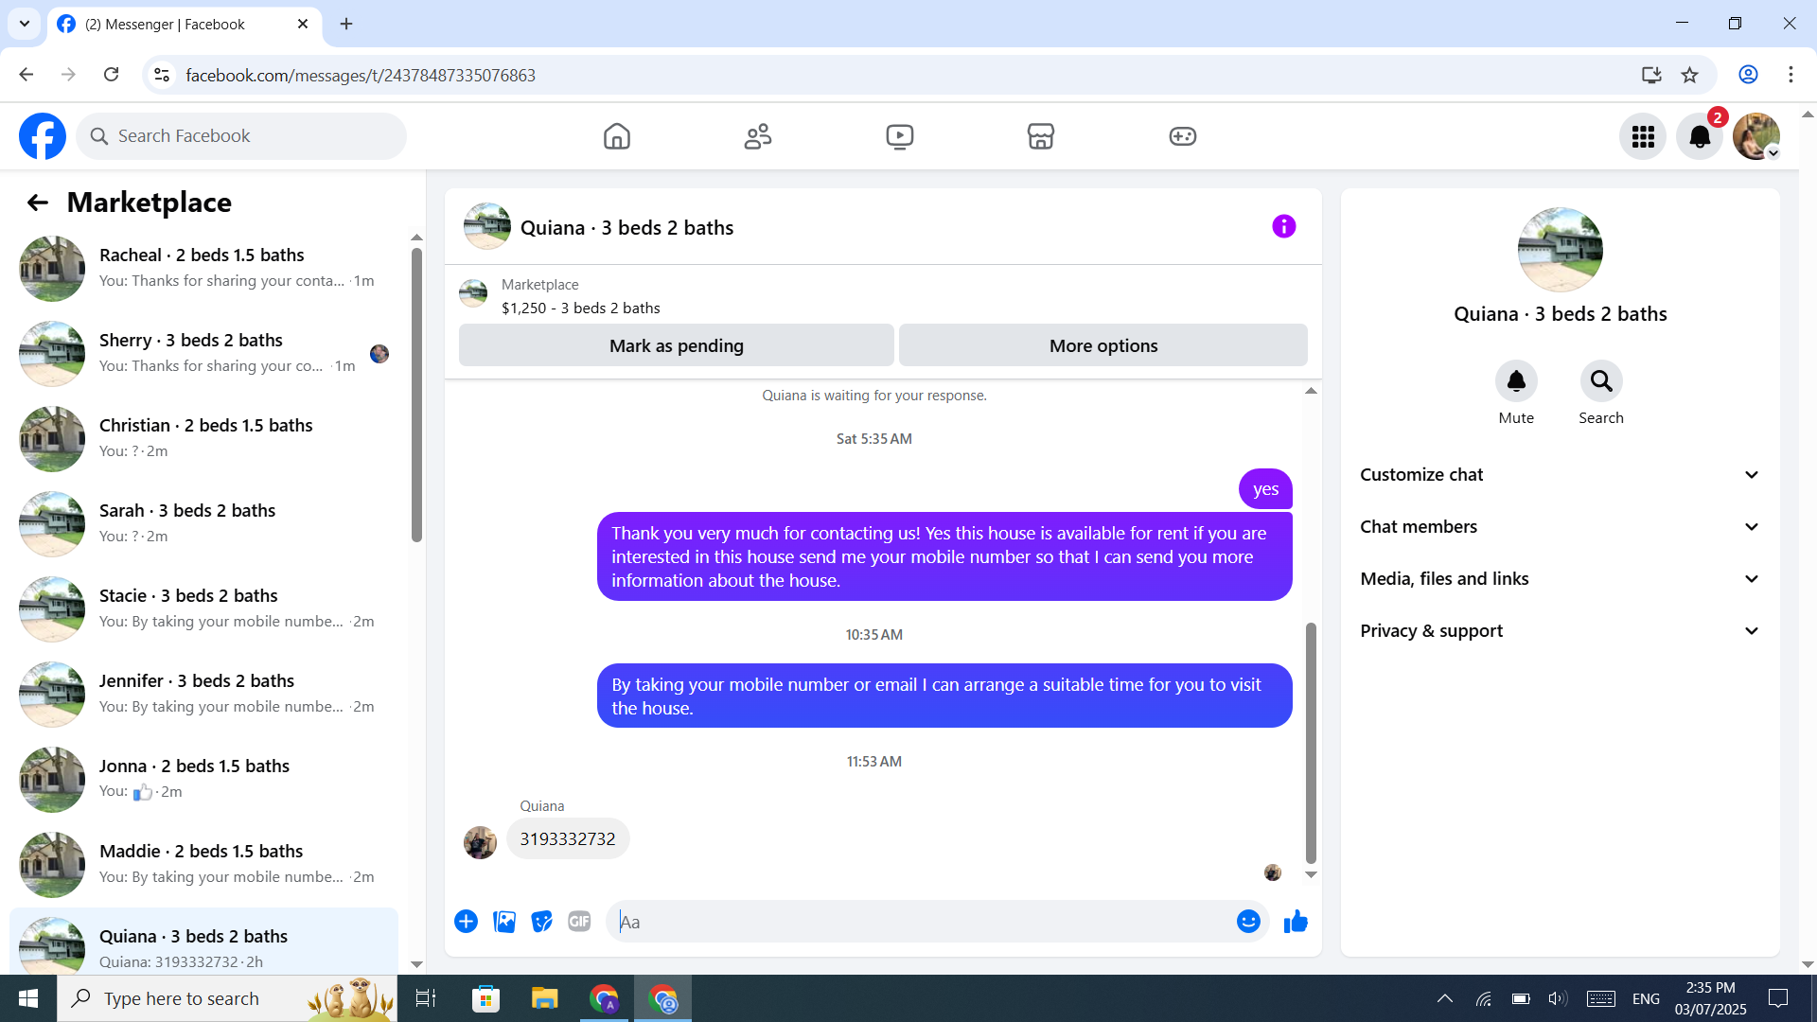Choose a GIF to send
The image size is (1817, 1022).
(579, 922)
